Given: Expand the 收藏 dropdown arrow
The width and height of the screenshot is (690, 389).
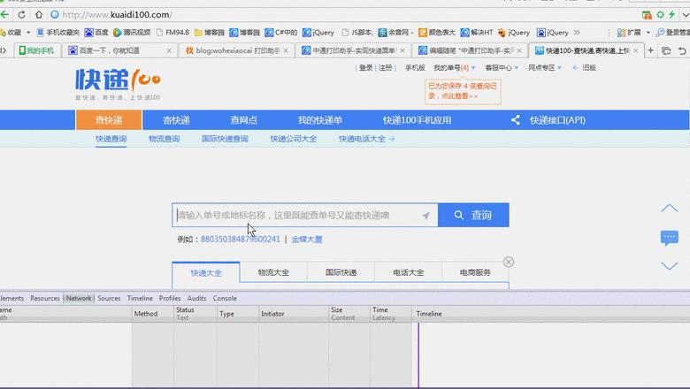Looking at the screenshot, I should coord(28,33).
